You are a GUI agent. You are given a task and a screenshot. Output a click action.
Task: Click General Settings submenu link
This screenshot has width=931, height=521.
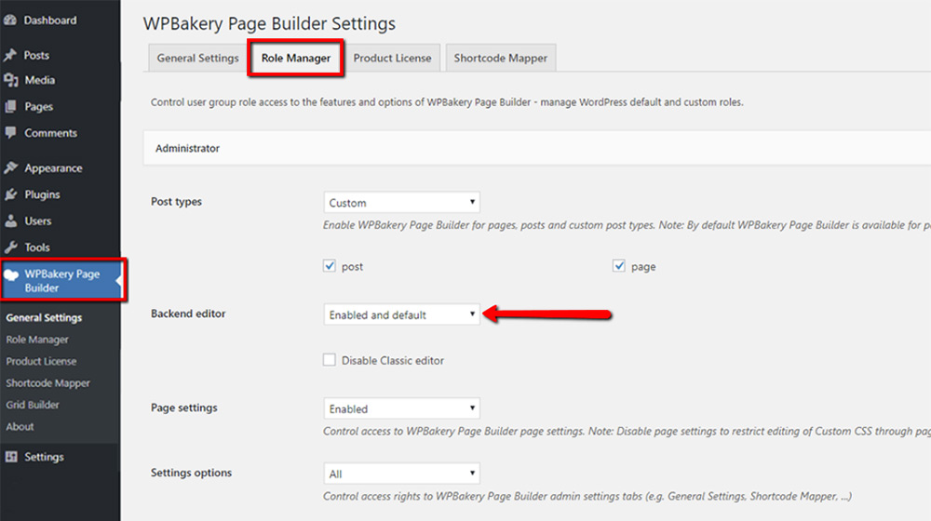[44, 317]
